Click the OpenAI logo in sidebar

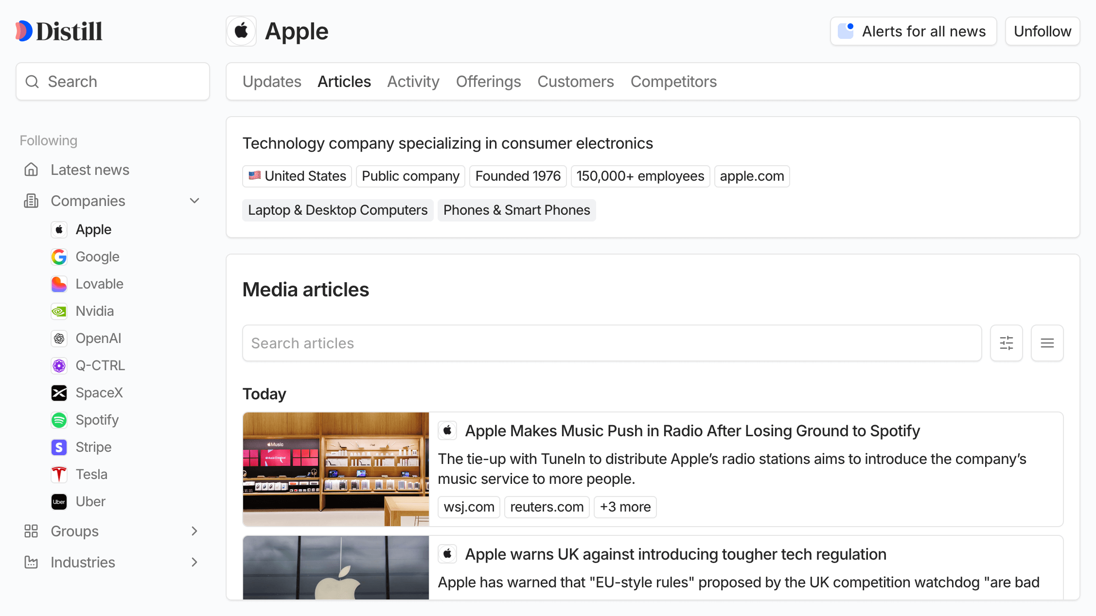(59, 339)
